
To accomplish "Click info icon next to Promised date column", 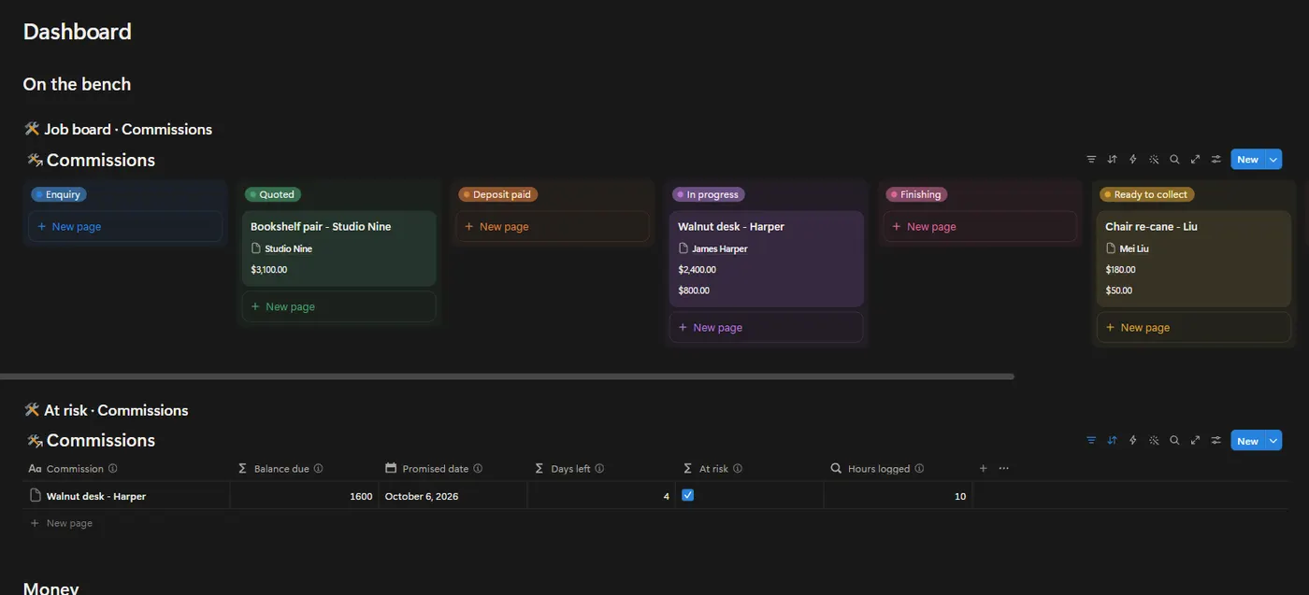I will [478, 469].
